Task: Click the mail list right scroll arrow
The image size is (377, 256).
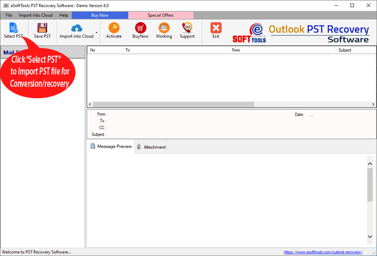Action: click(373, 104)
